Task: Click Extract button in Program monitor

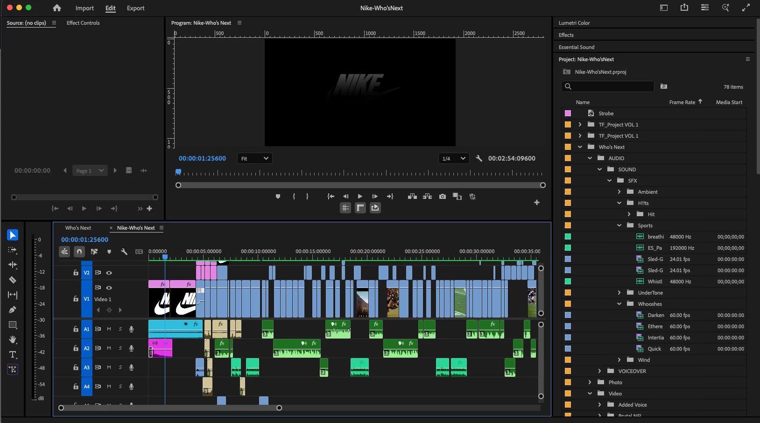Action: (x=427, y=197)
